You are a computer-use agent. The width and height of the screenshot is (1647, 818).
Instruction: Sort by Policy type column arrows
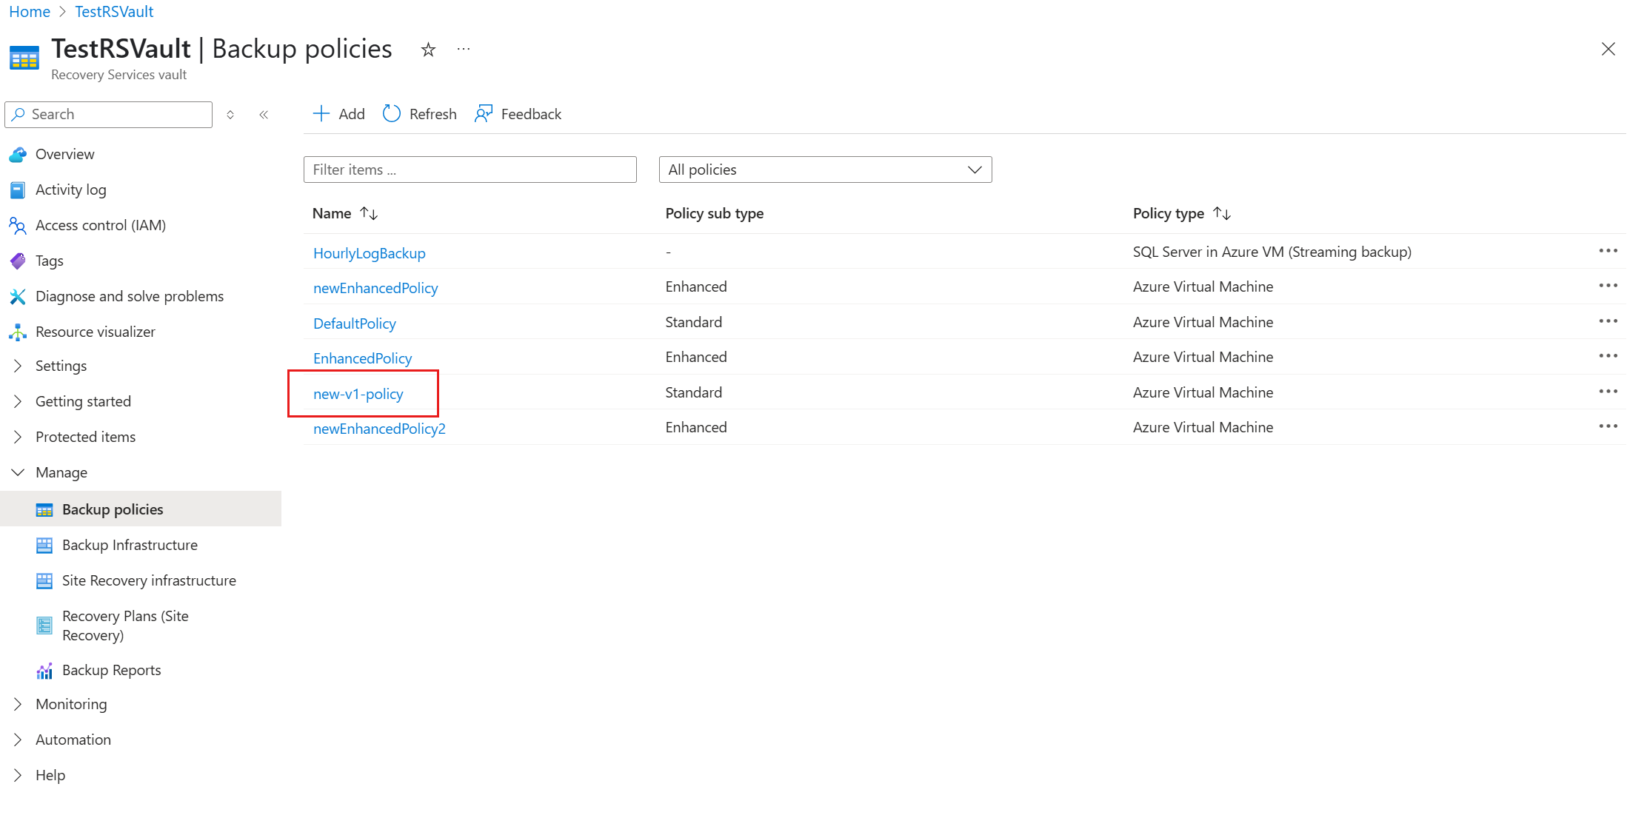[x=1222, y=214]
